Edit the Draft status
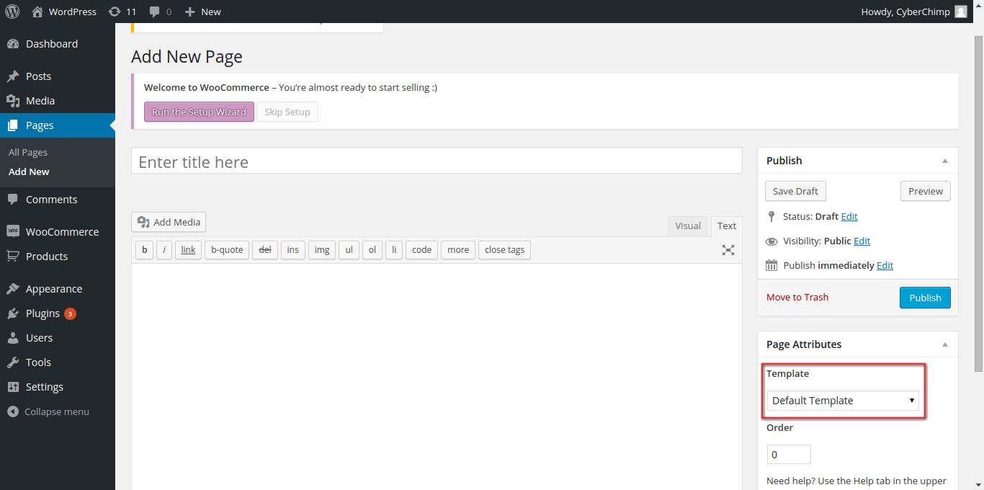 (849, 216)
